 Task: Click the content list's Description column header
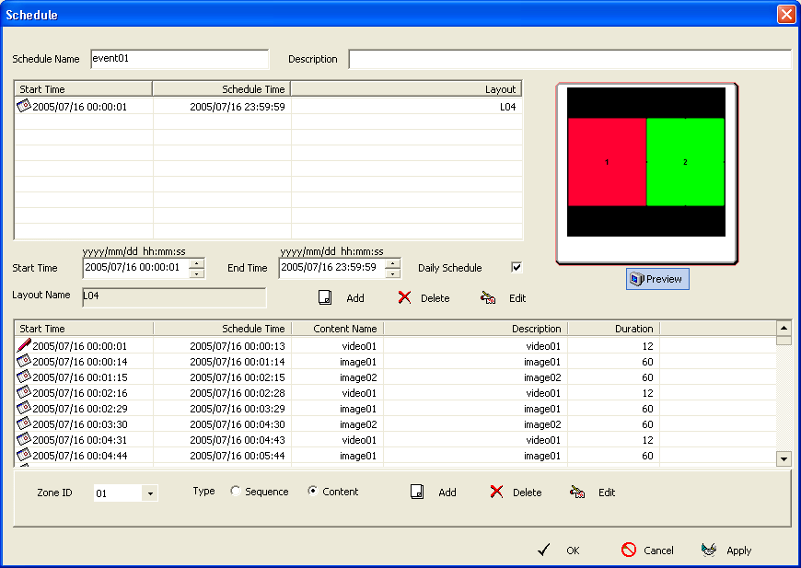(476, 329)
